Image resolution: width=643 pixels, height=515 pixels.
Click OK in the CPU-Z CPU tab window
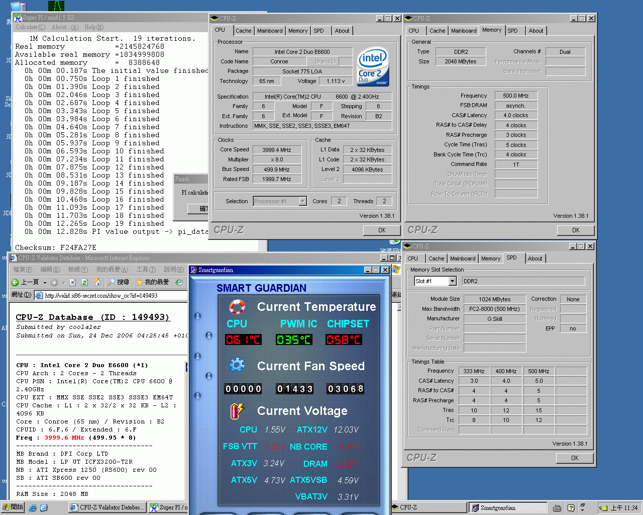pos(382,230)
